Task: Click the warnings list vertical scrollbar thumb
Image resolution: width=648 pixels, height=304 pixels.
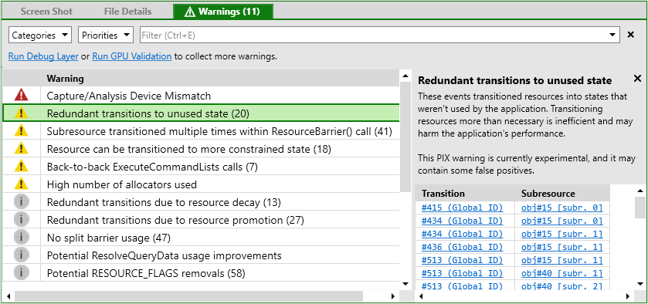Action: (x=405, y=137)
